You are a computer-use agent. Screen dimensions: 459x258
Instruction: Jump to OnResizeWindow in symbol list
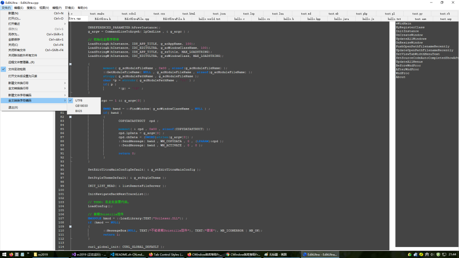click(409, 43)
